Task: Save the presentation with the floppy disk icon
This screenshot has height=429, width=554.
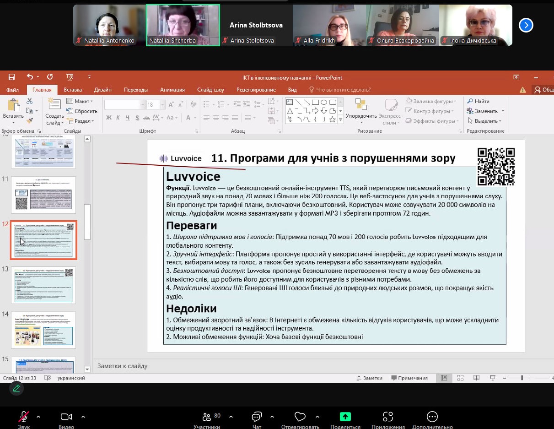Action: click(x=11, y=77)
